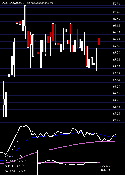This screenshot has width=125, height=175.
Task: Click the 50MA : 15.2 readout
Action: coord(16,171)
